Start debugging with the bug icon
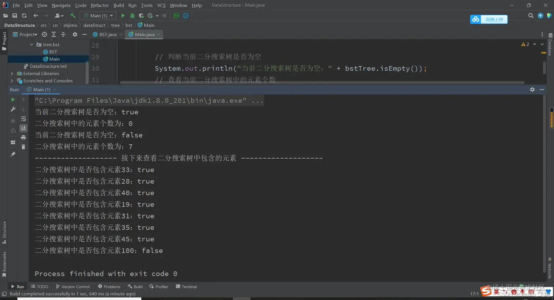 click(x=132, y=15)
